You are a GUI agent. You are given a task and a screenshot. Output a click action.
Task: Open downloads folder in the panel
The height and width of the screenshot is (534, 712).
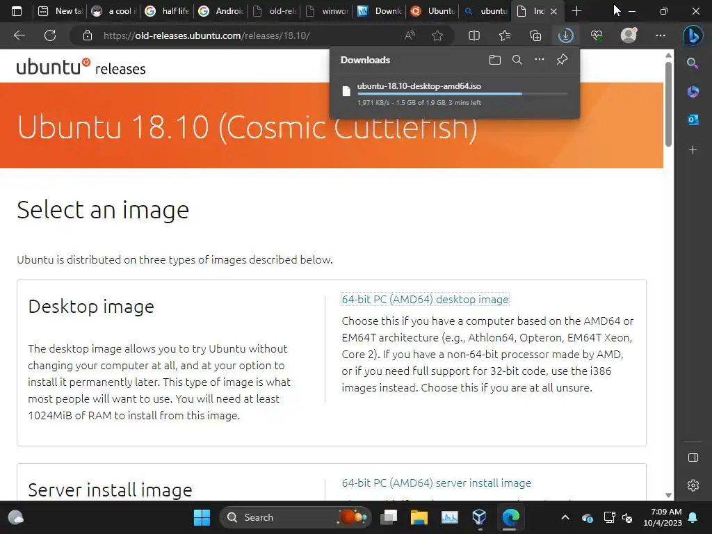click(495, 60)
